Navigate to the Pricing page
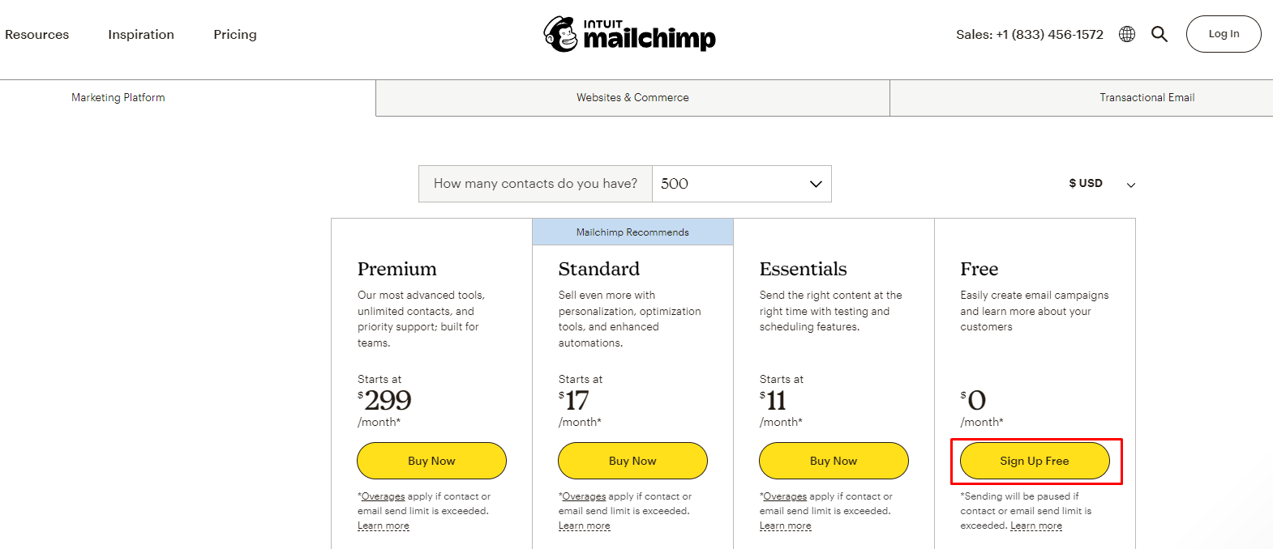 click(x=234, y=34)
